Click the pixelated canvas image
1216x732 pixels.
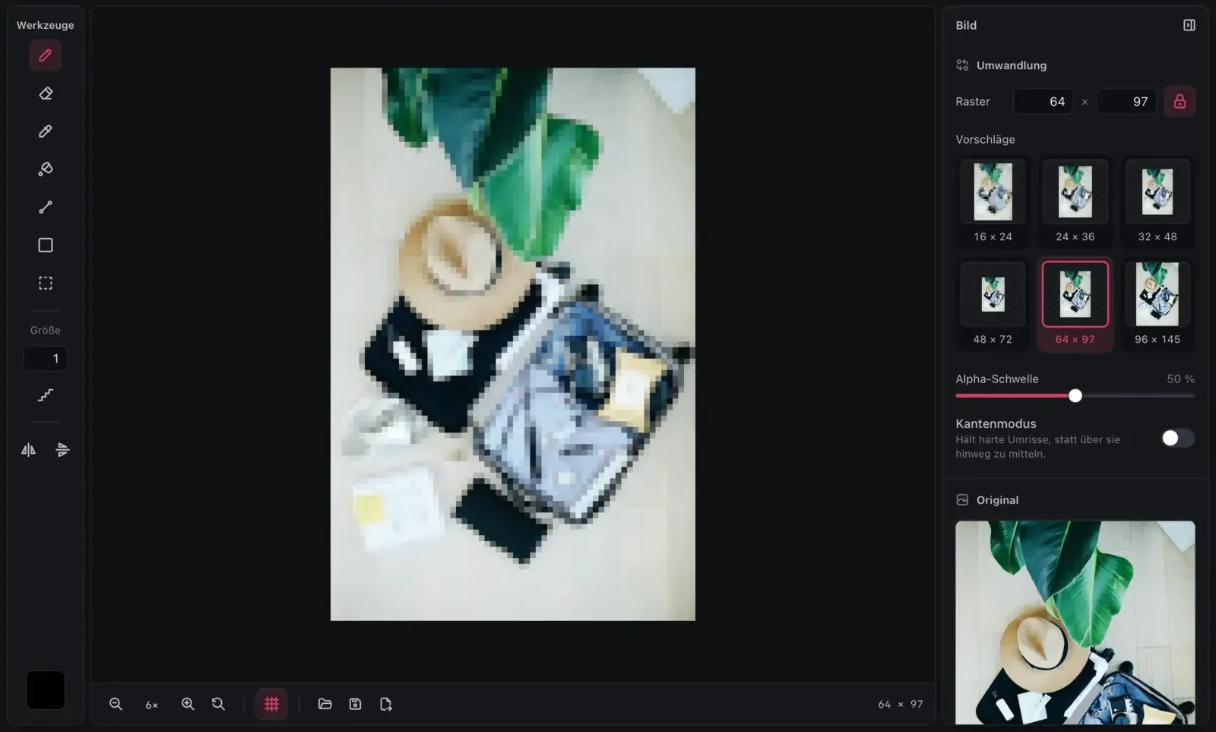pos(513,344)
